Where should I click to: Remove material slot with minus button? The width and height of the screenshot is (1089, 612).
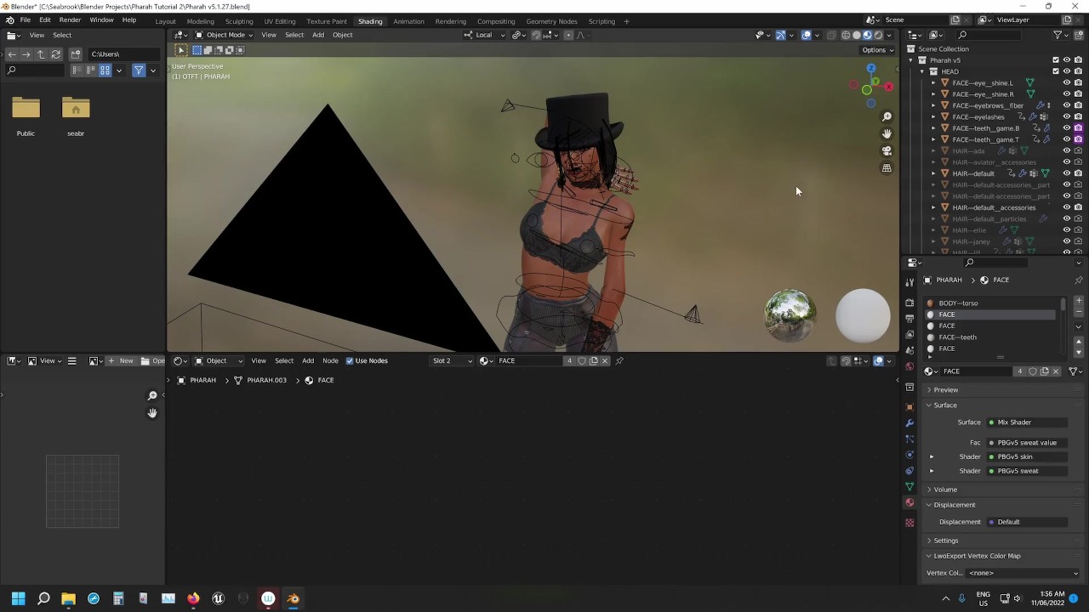coord(1079,312)
